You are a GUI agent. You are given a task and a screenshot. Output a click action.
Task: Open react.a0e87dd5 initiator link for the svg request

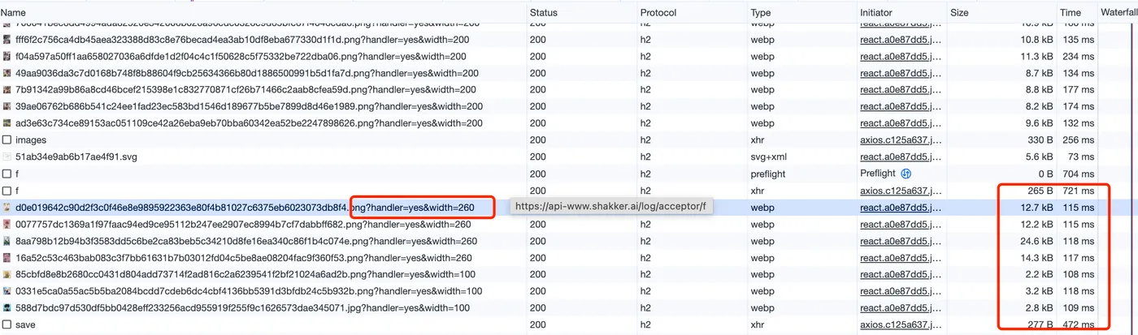[900, 157]
